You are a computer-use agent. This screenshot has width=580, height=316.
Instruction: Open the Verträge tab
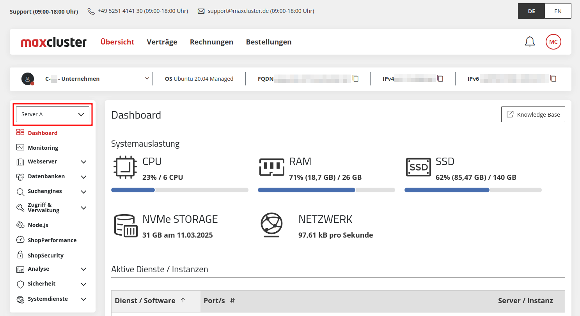pyautogui.click(x=162, y=42)
